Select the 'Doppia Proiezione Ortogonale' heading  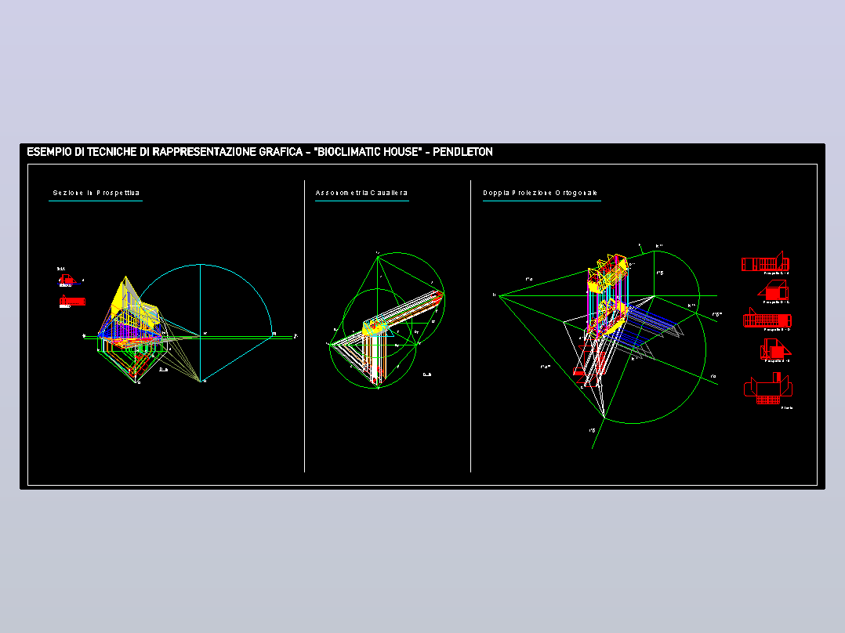540,193
